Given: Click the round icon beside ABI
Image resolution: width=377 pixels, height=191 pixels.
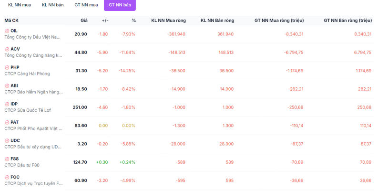Looking at the screenshot, I should (x=7, y=86).
